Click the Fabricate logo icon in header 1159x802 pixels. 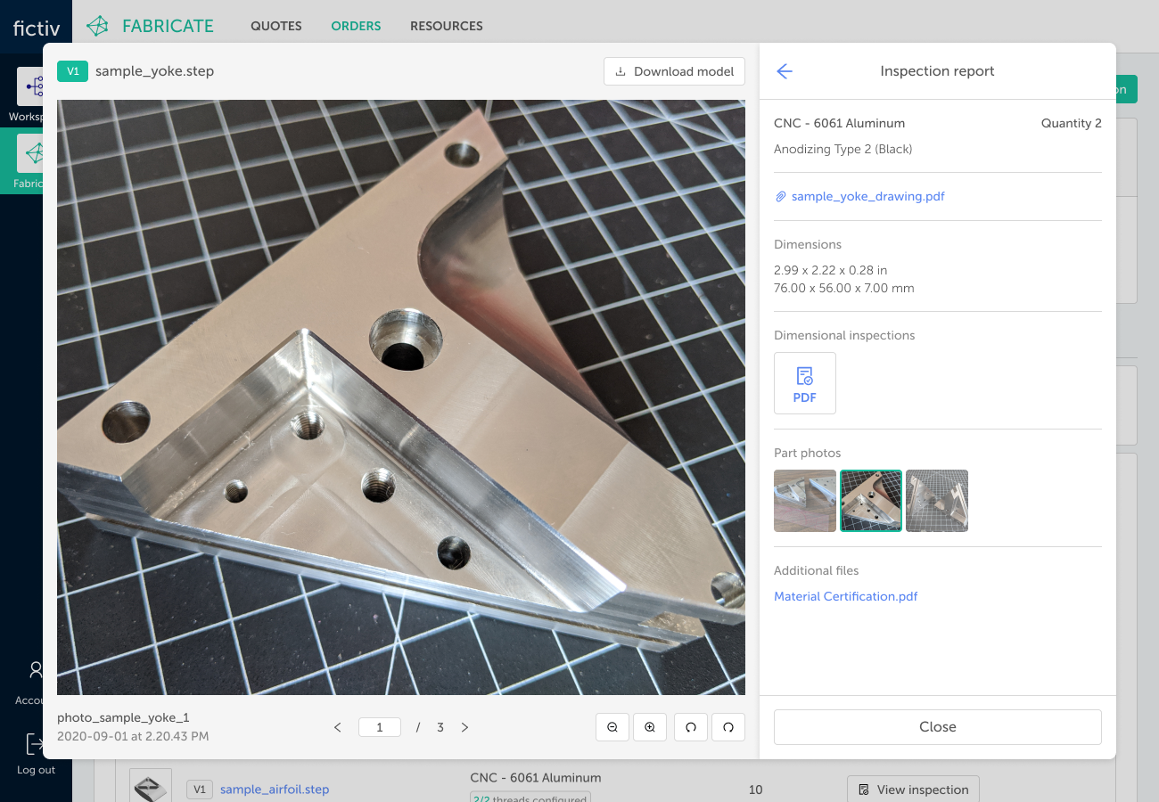tap(98, 26)
